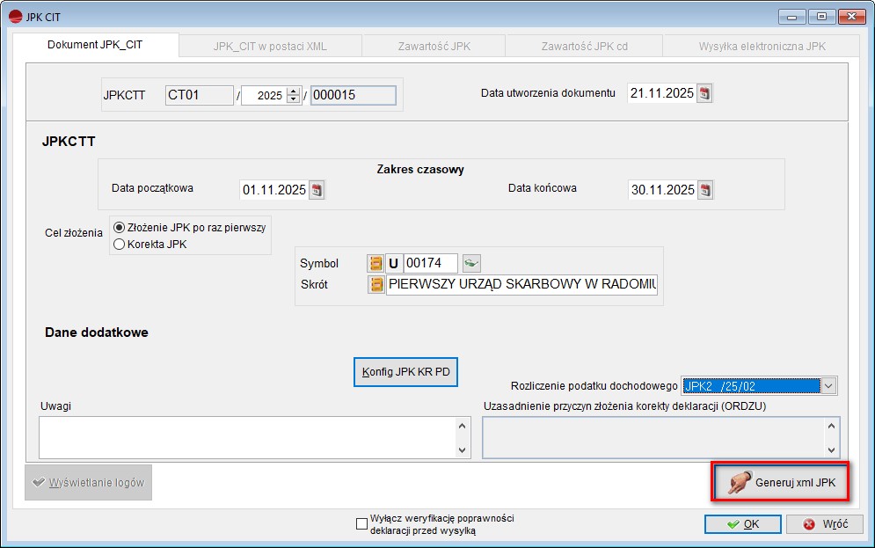Confirm with the OK button
The image size is (875, 548).
tap(742, 524)
